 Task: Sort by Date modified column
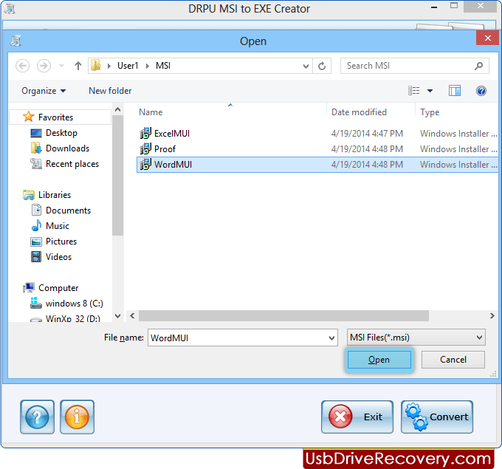(x=359, y=112)
